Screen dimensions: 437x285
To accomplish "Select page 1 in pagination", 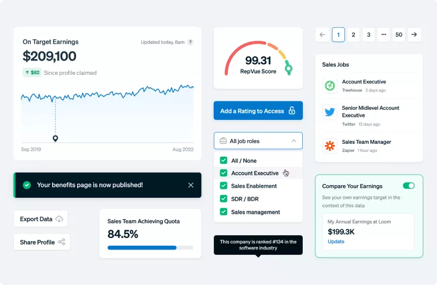I will tap(338, 35).
